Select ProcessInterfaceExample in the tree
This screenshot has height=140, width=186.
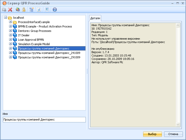[x=34, y=22]
